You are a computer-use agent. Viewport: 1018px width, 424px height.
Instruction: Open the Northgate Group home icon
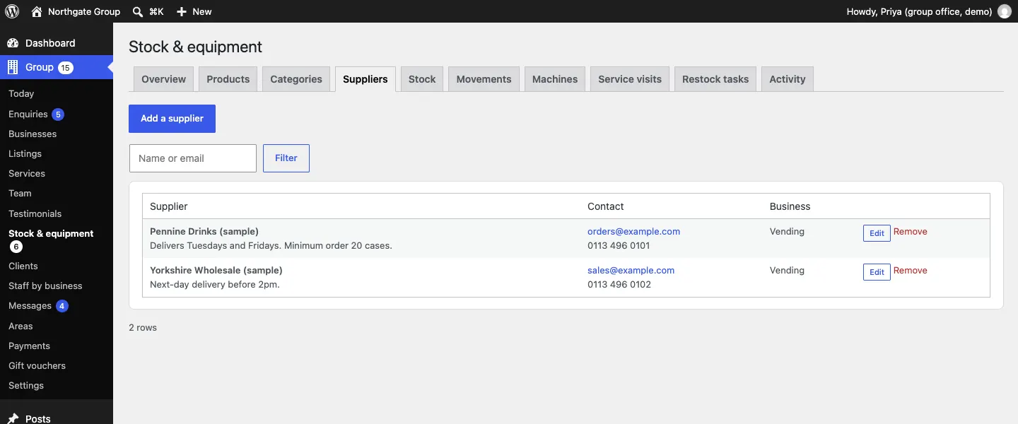tap(37, 11)
